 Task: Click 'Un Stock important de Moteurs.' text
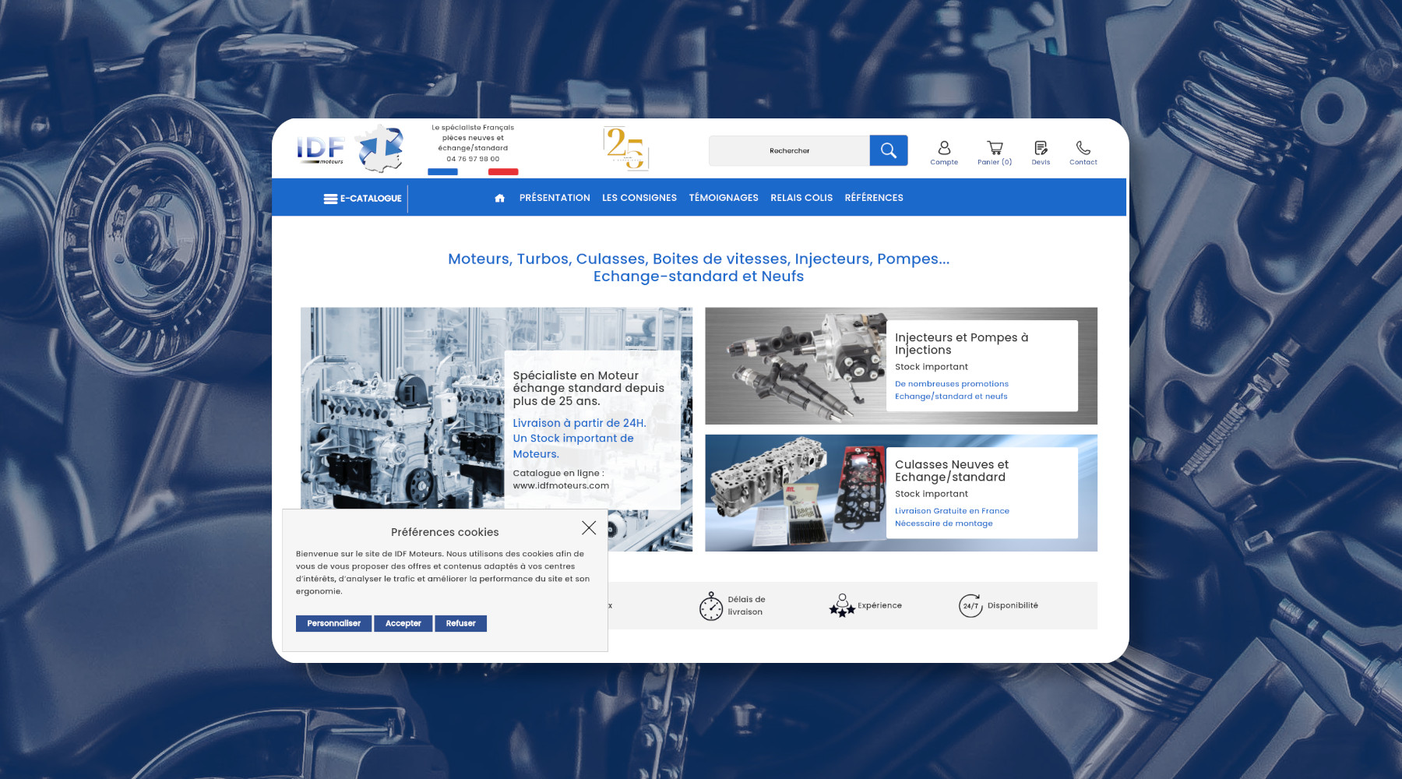(573, 446)
